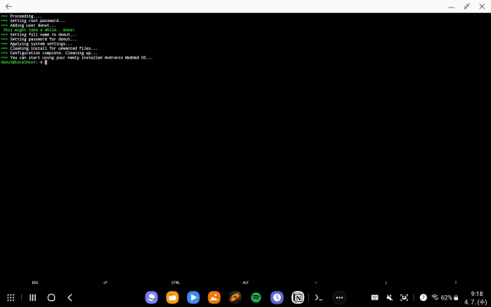Show recent apps with the three-bar button
Screen dimensions: 491x307
pyautogui.click(x=32, y=298)
